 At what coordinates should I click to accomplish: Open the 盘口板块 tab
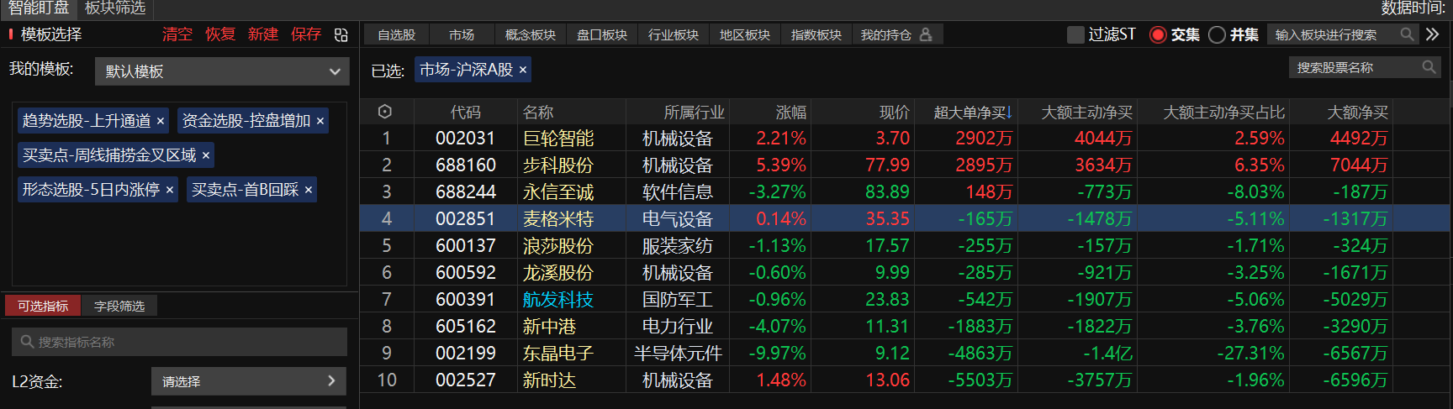[602, 34]
